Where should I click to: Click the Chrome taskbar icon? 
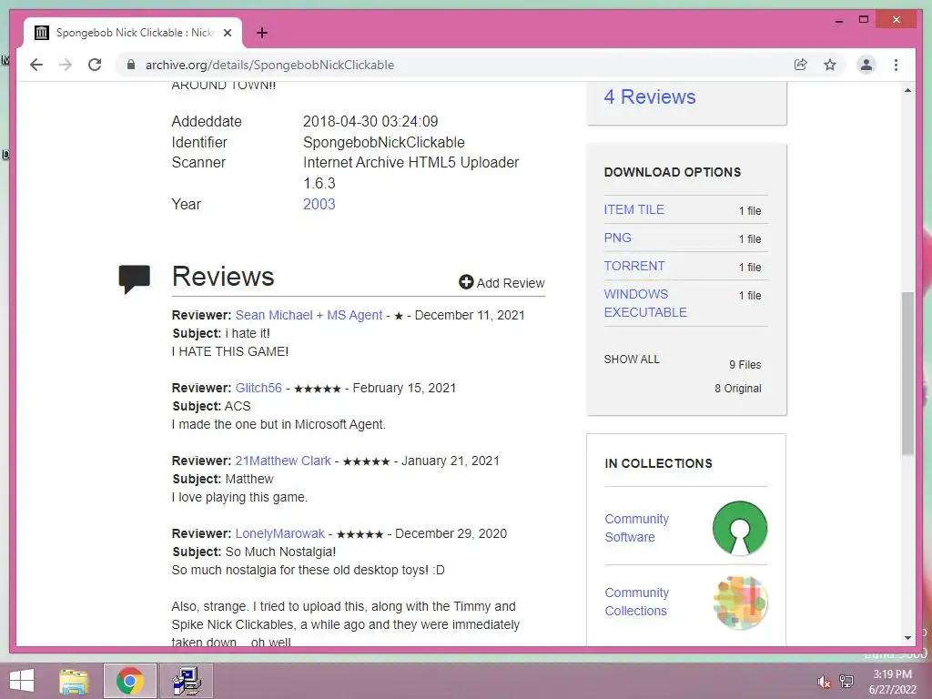[130, 681]
